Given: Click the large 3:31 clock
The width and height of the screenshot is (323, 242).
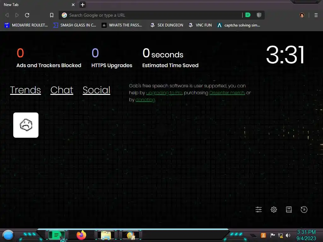Looking at the screenshot, I should click(285, 55).
